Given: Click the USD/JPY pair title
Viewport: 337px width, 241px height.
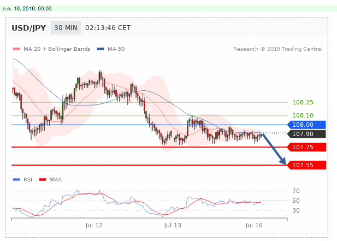Looking at the screenshot, I should click(x=28, y=28).
